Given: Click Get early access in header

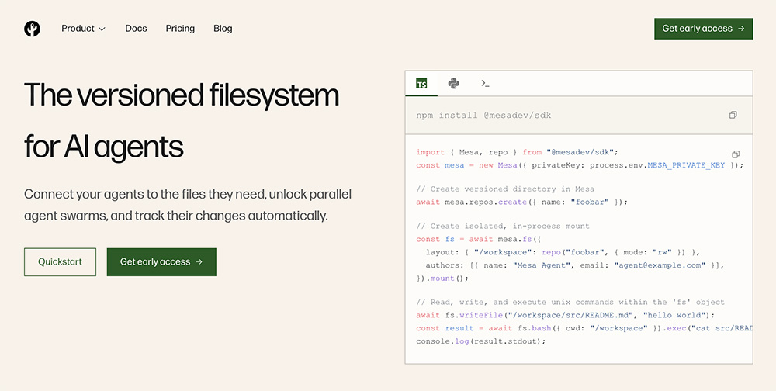Looking at the screenshot, I should tap(703, 29).
